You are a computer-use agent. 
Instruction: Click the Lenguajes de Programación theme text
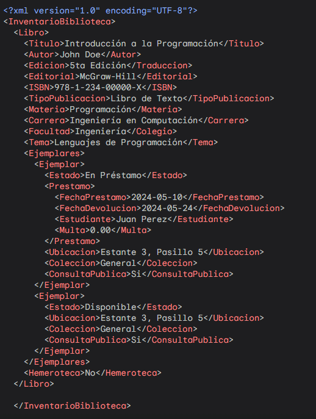point(118,142)
